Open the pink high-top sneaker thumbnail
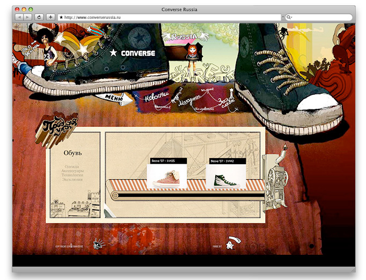This screenshot has width=366, height=280. pos(167,176)
